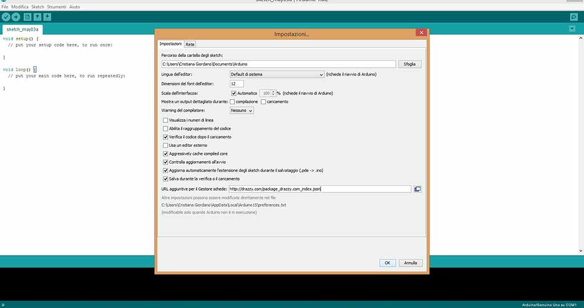Click the Arduino/Genuino Uno su COM1 status text
The width and height of the screenshot is (584, 308).
point(549,305)
